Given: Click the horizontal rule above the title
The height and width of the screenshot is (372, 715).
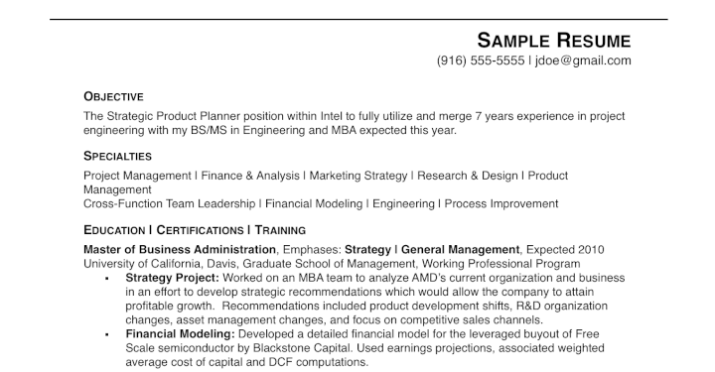Looking at the screenshot, I should point(358,20).
